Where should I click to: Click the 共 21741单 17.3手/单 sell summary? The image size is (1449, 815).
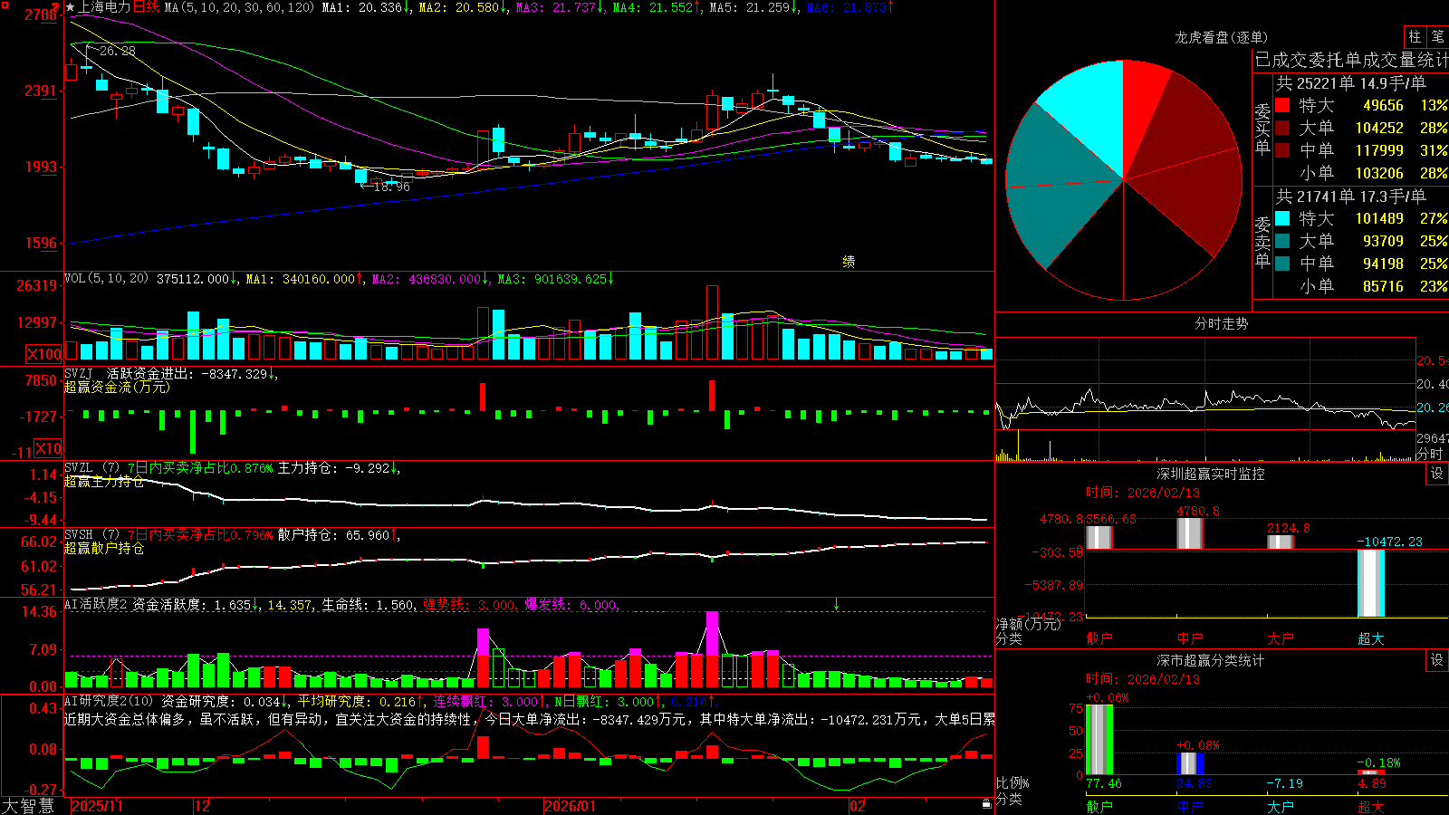click(x=1351, y=197)
